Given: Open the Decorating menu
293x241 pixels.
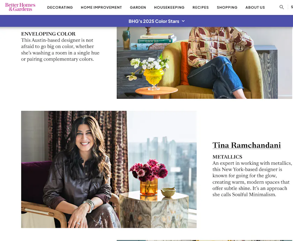Looking at the screenshot, I should pyautogui.click(x=60, y=7).
